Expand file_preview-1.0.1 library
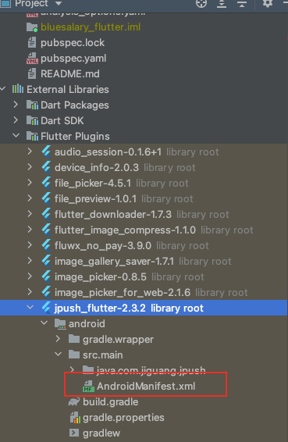 click(30, 198)
